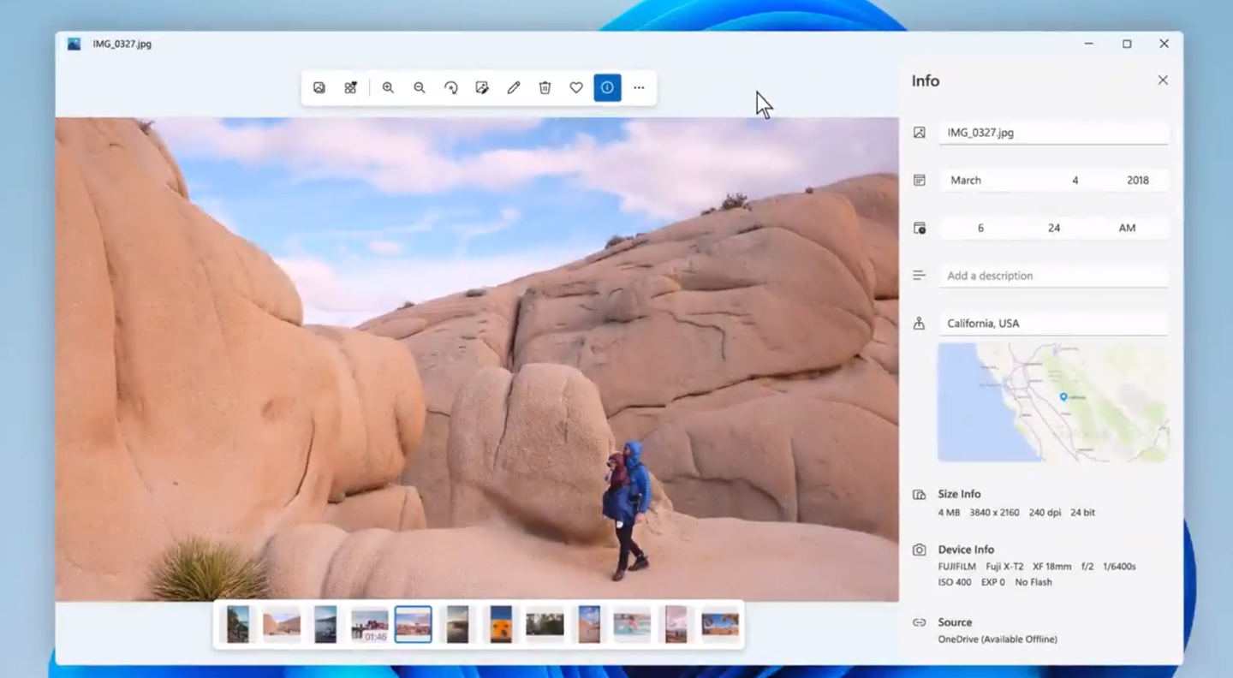Screen dimensions: 1233x678
Task: Click the Size Info icon
Action: (920, 495)
